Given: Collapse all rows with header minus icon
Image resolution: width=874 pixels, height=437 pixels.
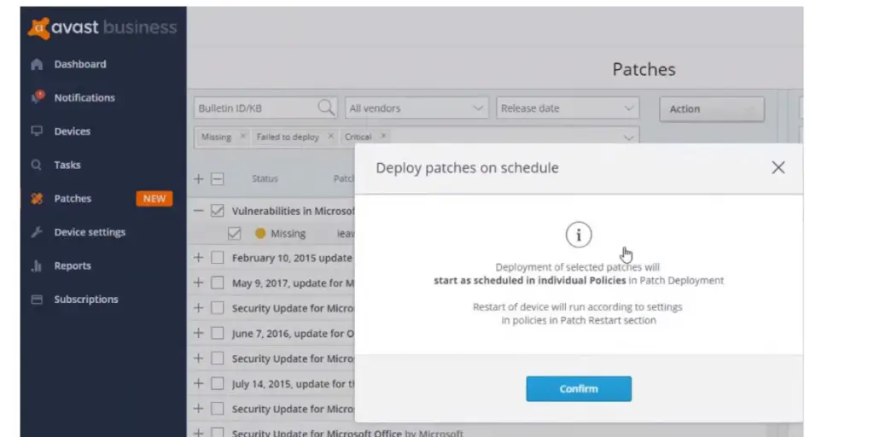Looking at the screenshot, I should [x=218, y=179].
